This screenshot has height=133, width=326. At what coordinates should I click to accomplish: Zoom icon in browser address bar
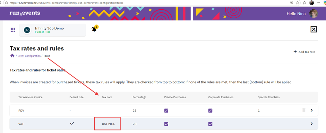tap(292, 3)
